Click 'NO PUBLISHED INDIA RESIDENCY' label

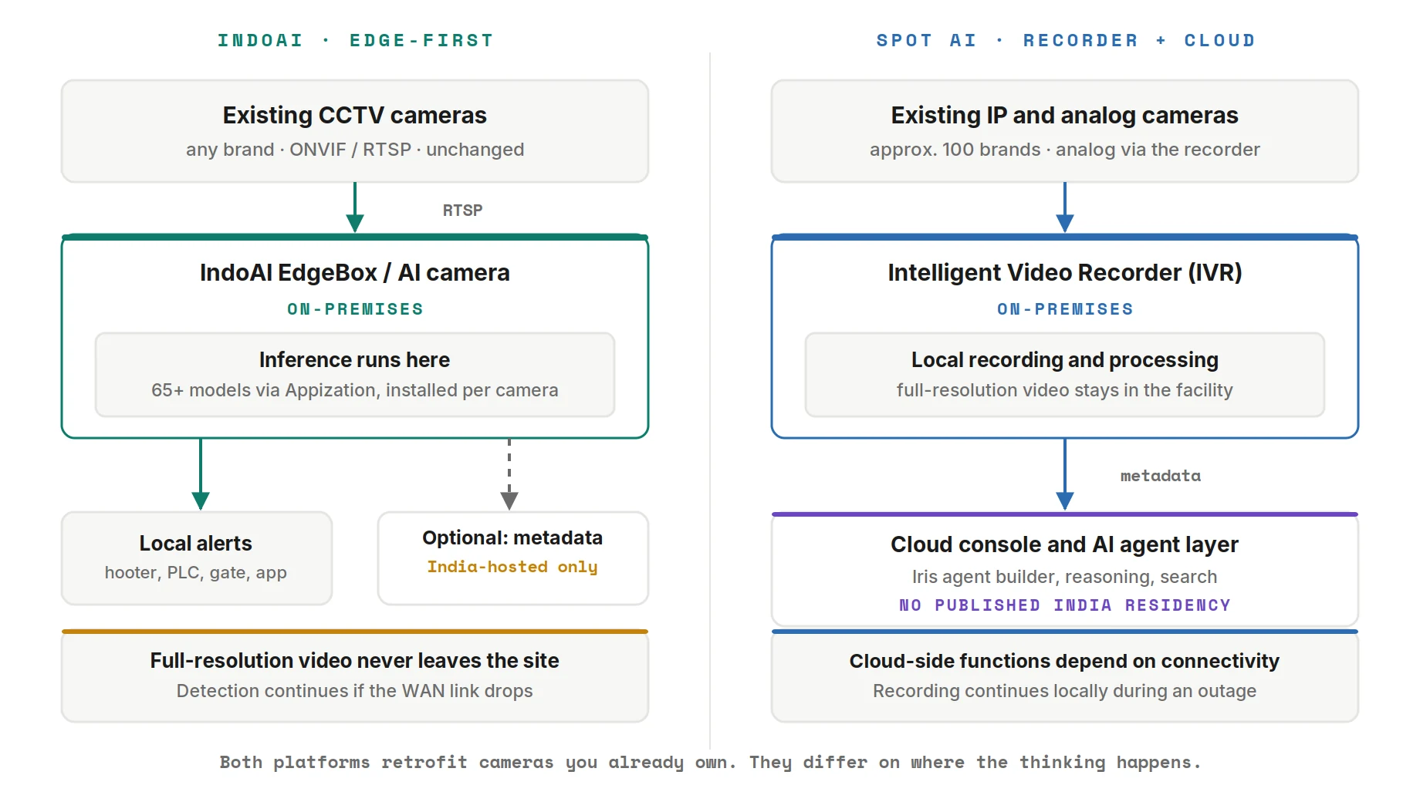pos(1065,605)
